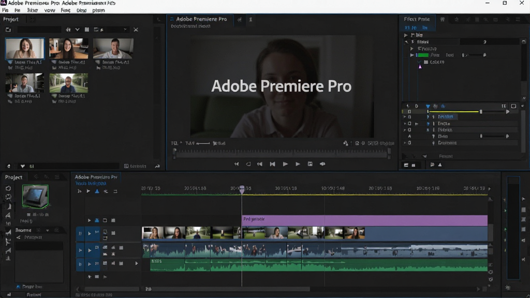Click the 'Fanjer Ibeu' link at lower-left panel bottom
This screenshot has width=530, height=298.
click(30, 287)
